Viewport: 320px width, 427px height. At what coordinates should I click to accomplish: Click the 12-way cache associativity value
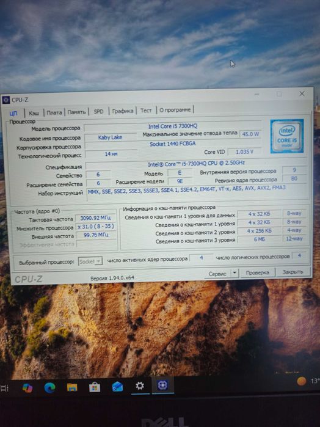click(294, 239)
